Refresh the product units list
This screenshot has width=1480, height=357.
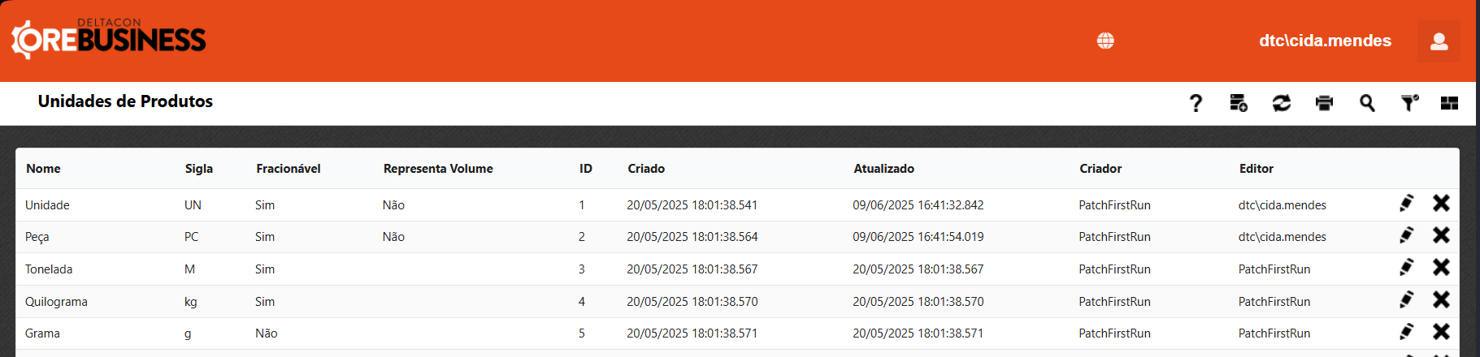1282,103
